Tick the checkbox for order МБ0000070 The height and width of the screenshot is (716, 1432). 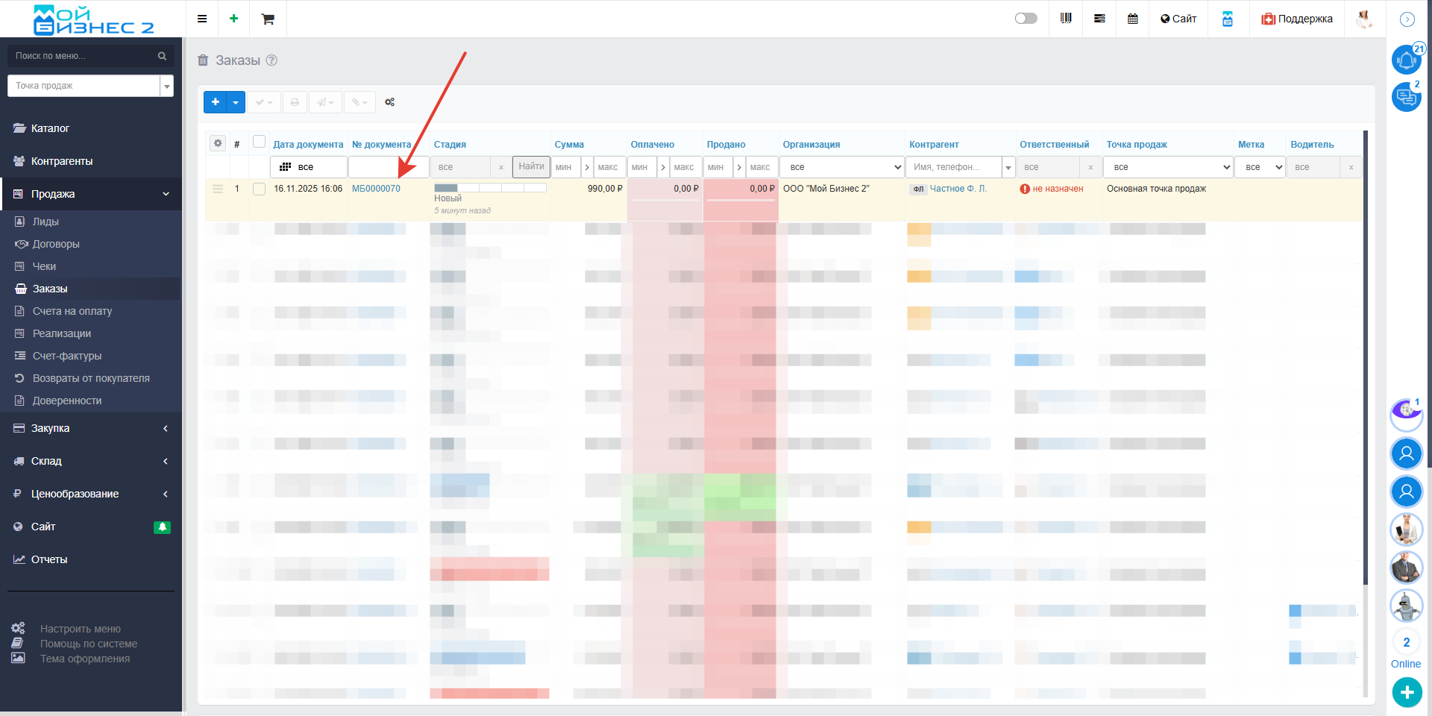coord(259,189)
